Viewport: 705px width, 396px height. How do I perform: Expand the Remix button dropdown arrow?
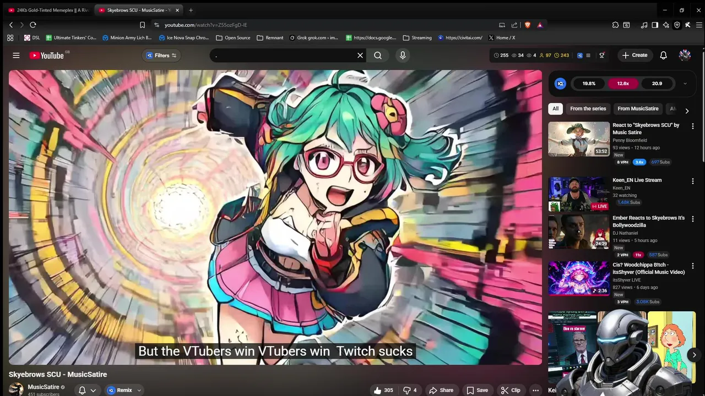tap(139, 390)
